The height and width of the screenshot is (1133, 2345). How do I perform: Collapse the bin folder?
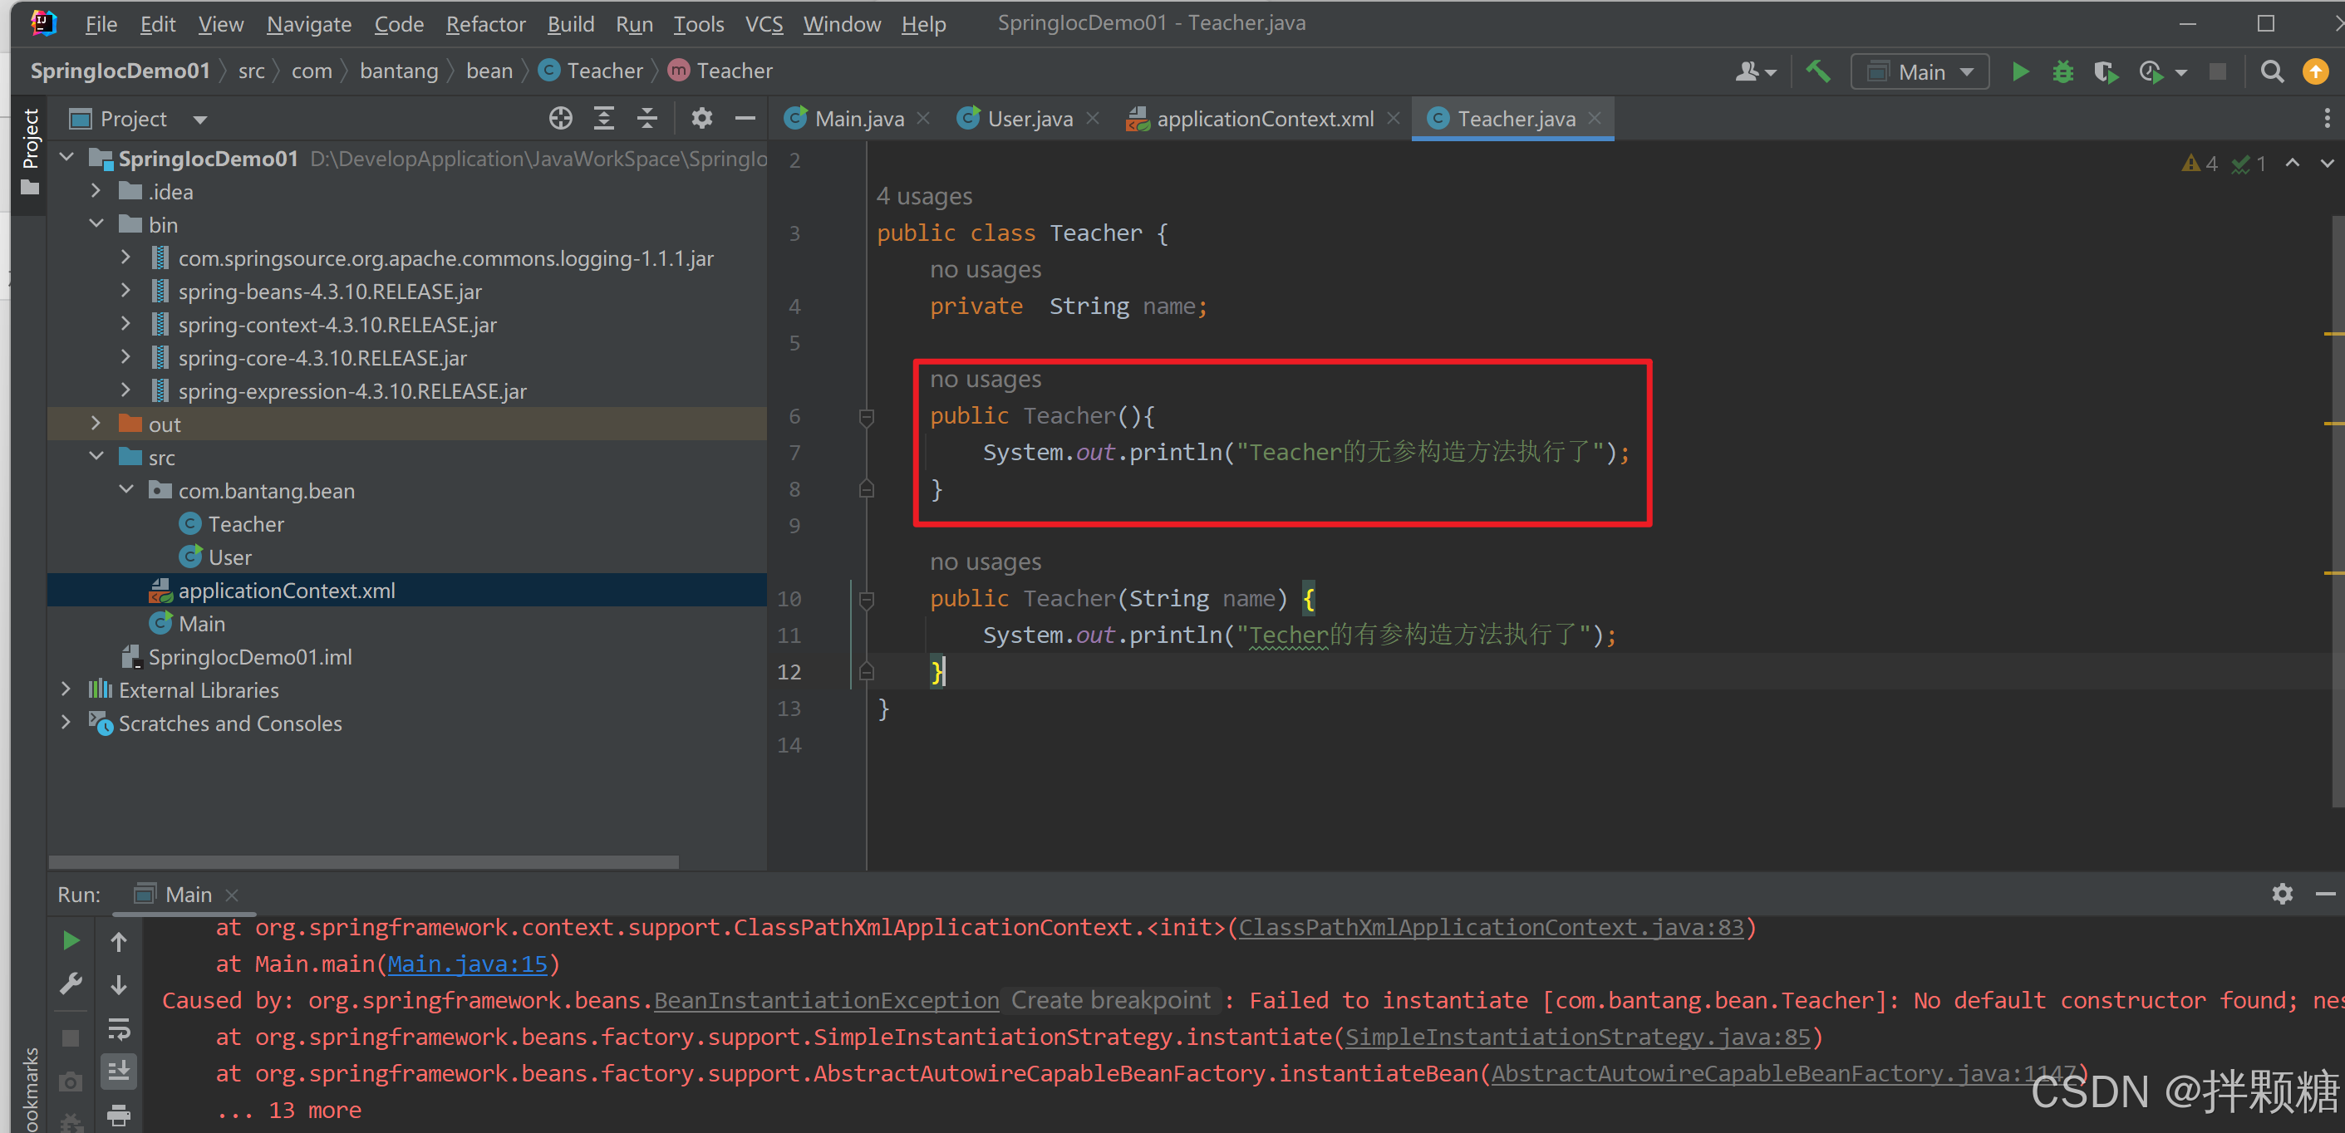point(96,225)
